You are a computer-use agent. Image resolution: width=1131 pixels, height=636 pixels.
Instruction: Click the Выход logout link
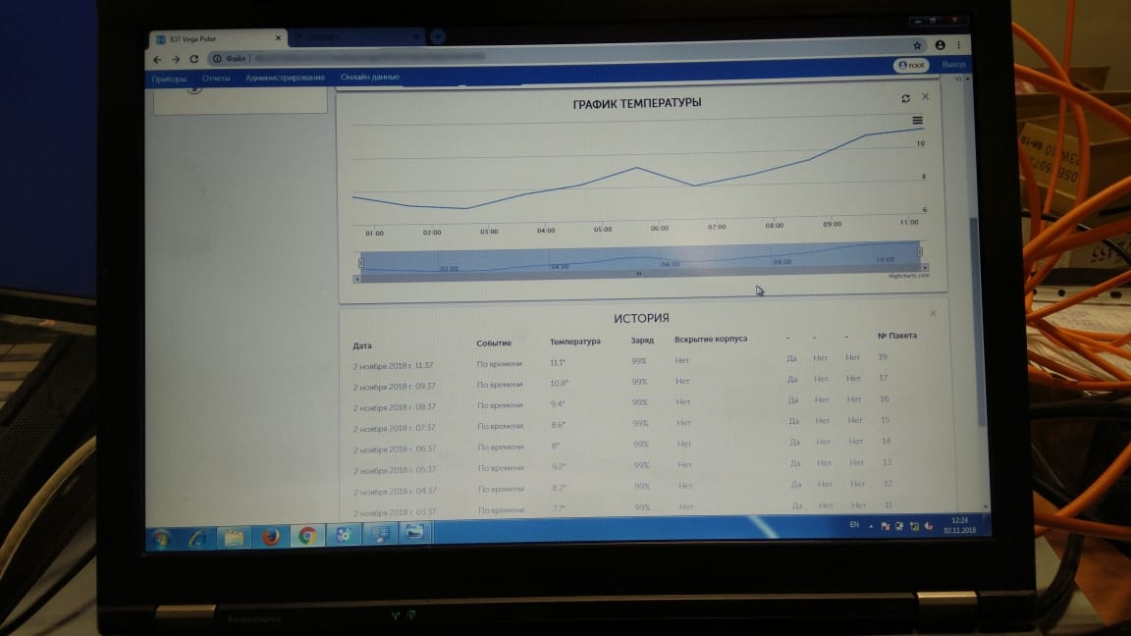(953, 64)
